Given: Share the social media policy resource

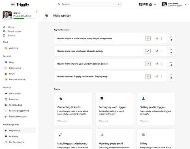Looking at the screenshot, I should pyautogui.click(x=157, y=38).
